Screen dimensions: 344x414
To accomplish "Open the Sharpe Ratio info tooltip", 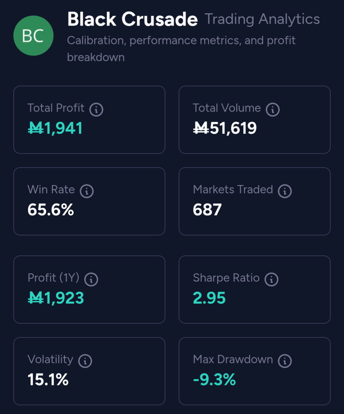I will (x=271, y=279).
